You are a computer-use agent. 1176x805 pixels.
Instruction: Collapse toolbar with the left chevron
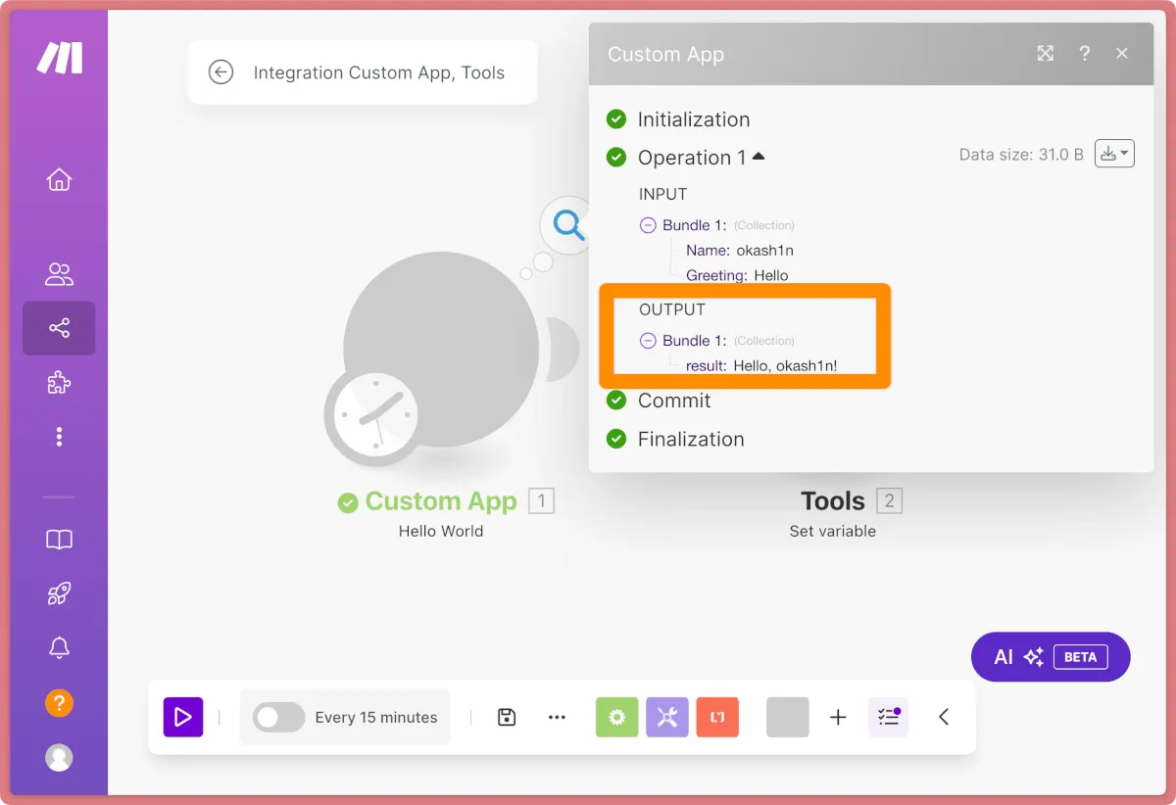pos(944,717)
